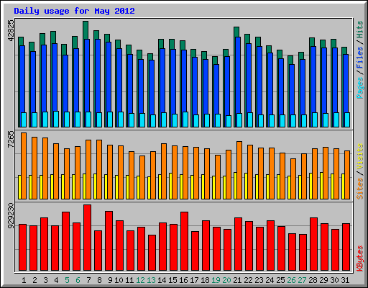This screenshot has width=368, height=288.
Task: Click the 929230 axis value
Action: click(x=11, y=216)
